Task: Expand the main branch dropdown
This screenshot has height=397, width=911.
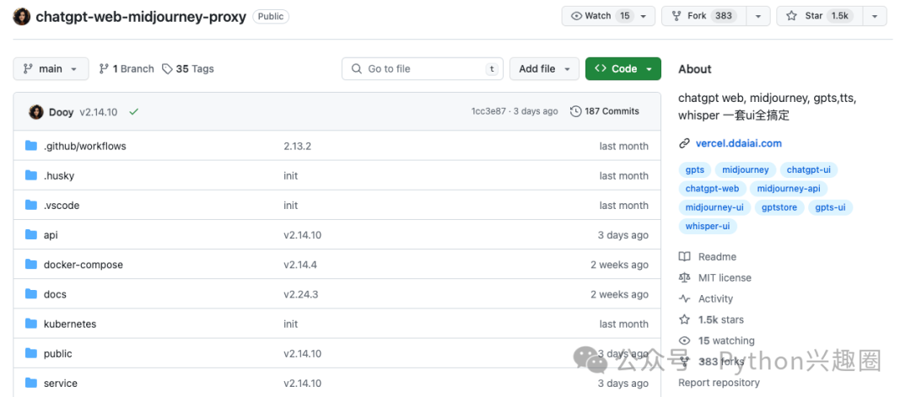Action: [51, 68]
